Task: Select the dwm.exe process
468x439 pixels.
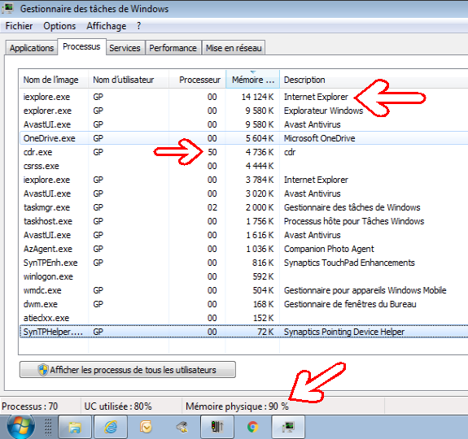Action: click(x=244, y=304)
